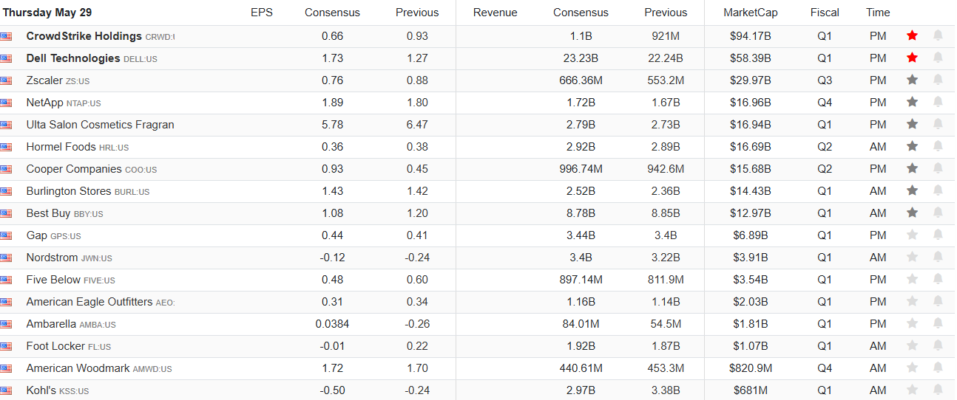Star the Five Below row
This screenshot has height=400, width=957.
[x=912, y=279]
